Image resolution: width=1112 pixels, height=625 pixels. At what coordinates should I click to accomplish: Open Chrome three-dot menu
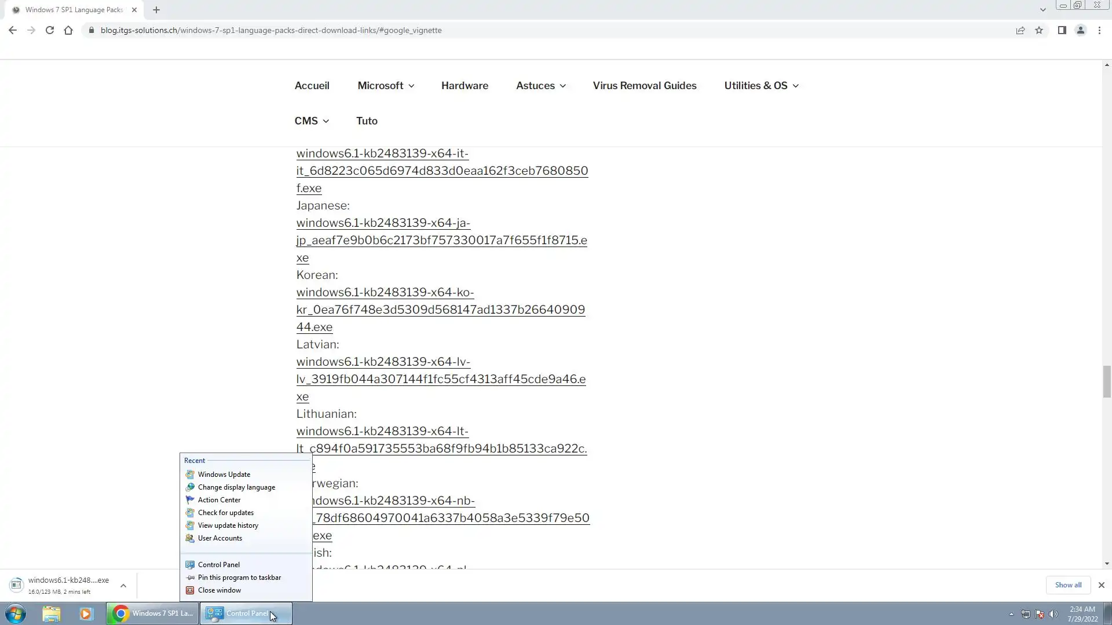(x=1099, y=30)
